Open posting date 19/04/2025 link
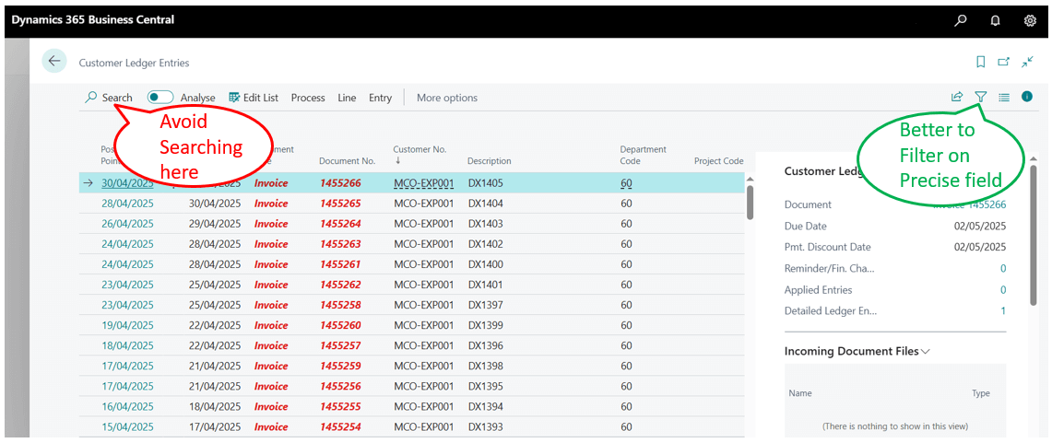Viewport: 1052px width, 443px height. pyautogui.click(x=127, y=325)
